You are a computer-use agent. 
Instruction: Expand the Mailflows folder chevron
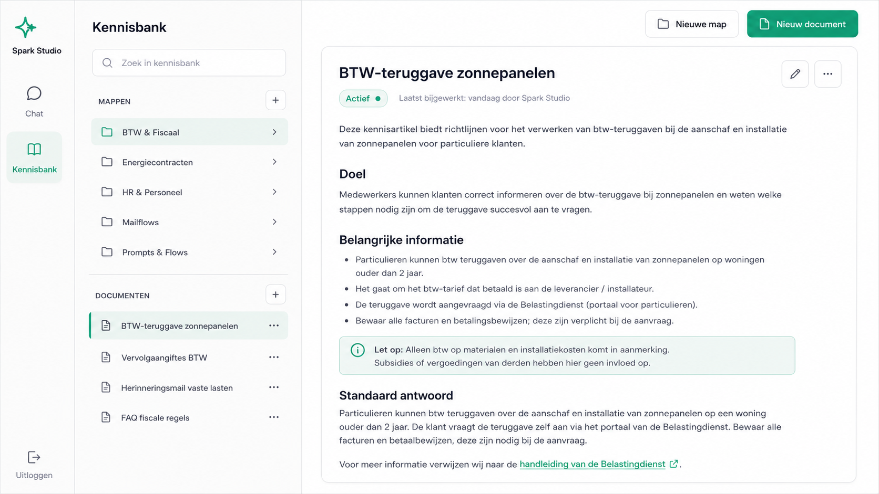coord(274,222)
